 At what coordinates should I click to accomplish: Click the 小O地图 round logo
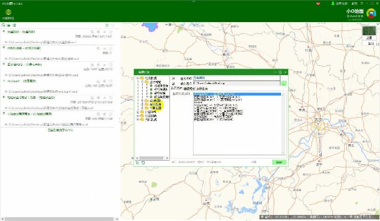pyautogui.click(x=371, y=14)
